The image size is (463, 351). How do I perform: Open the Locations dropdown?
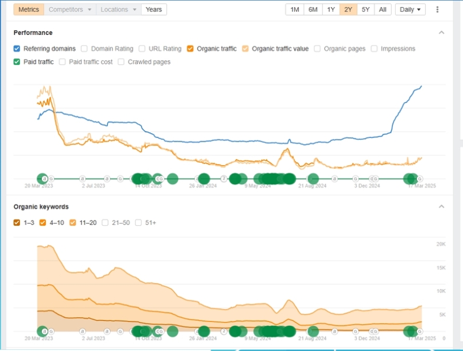point(119,9)
